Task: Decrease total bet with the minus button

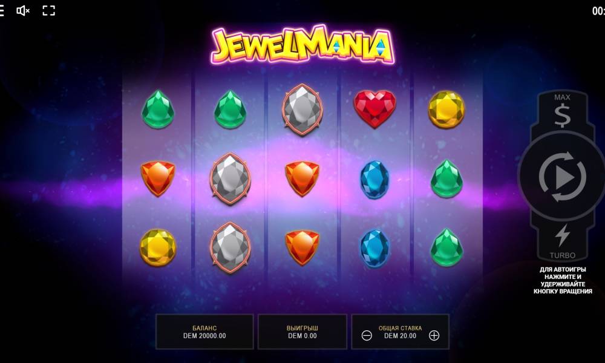Action: (367, 336)
